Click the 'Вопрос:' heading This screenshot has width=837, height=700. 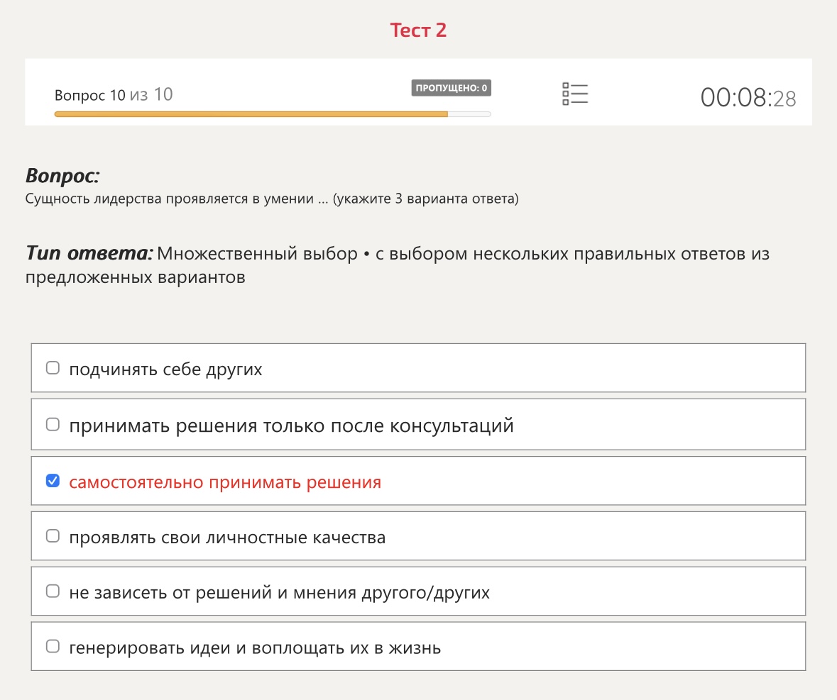pyautogui.click(x=62, y=176)
